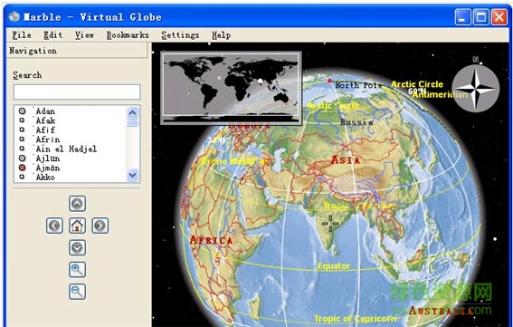Select Adan in the place list
This screenshot has width=513, height=327.
(x=45, y=111)
